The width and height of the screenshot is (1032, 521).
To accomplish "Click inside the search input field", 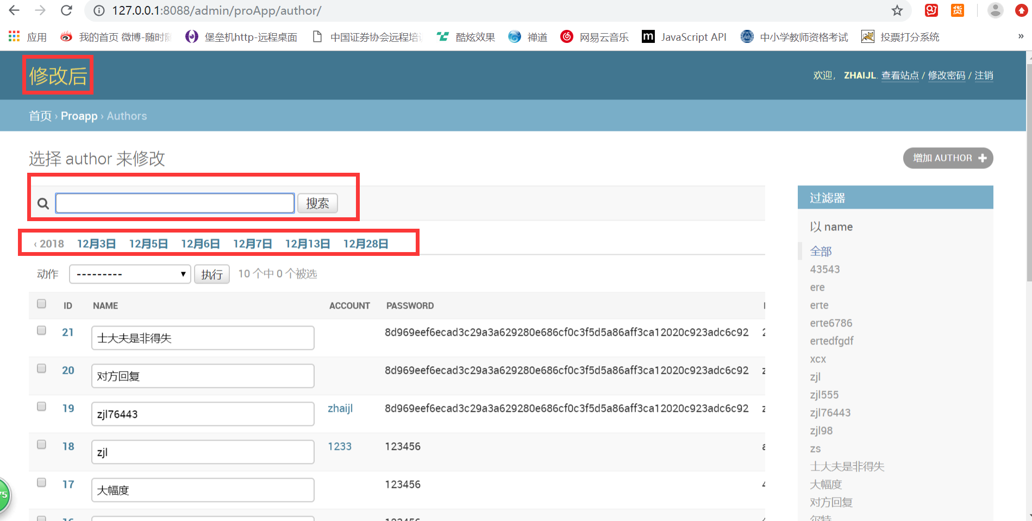I will 174,203.
